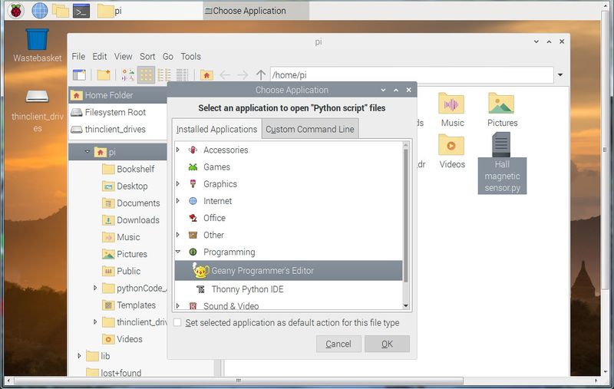Select the Bookshelf folder in the tree

tap(128, 169)
